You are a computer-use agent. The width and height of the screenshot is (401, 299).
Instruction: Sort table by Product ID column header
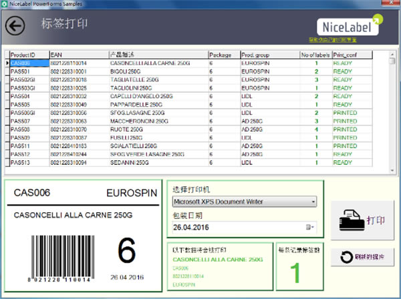point(27,54)
